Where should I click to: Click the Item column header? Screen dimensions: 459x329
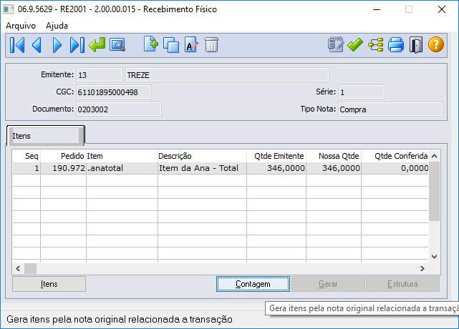[x=122, y=156]
